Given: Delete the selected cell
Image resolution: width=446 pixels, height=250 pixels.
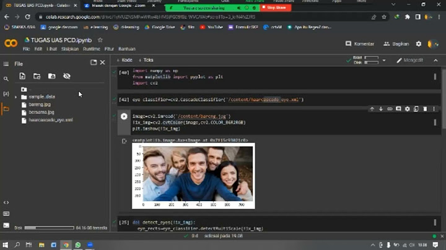Looking at the screenshot, I should click(425, 109).
